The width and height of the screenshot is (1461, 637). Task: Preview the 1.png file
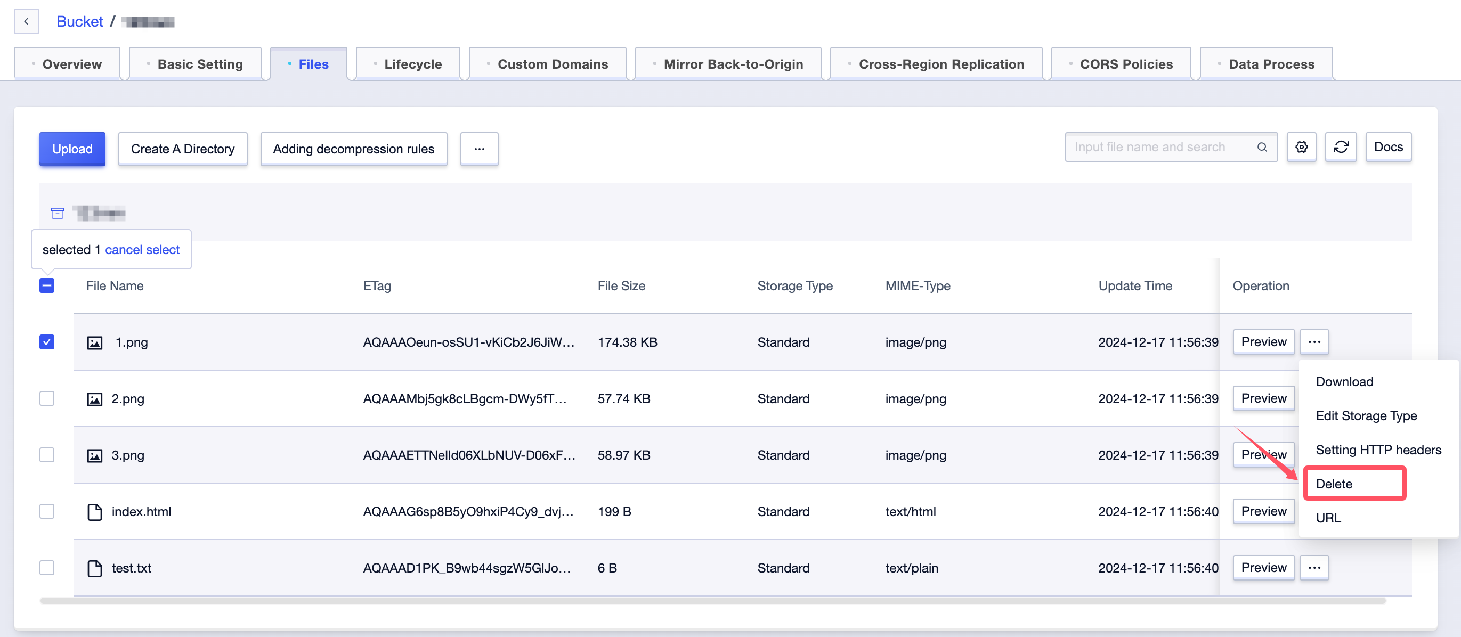(1264, 342)
